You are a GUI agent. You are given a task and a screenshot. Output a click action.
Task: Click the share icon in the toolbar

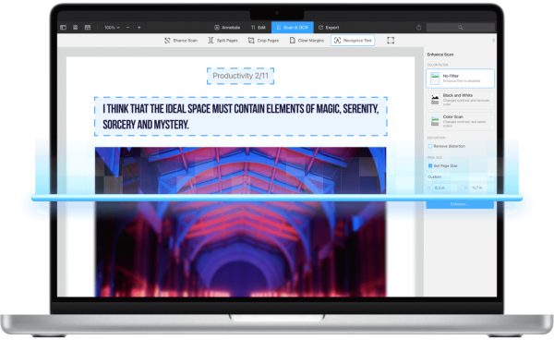click(x=418, y=27)
